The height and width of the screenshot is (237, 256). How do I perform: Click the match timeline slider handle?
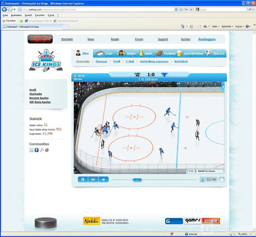click(137, 180)
